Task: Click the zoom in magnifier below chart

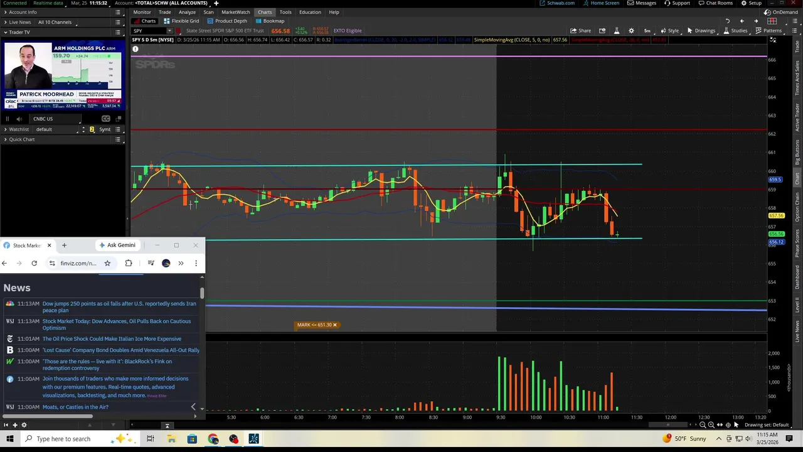Action: click(x=711, y=425)
